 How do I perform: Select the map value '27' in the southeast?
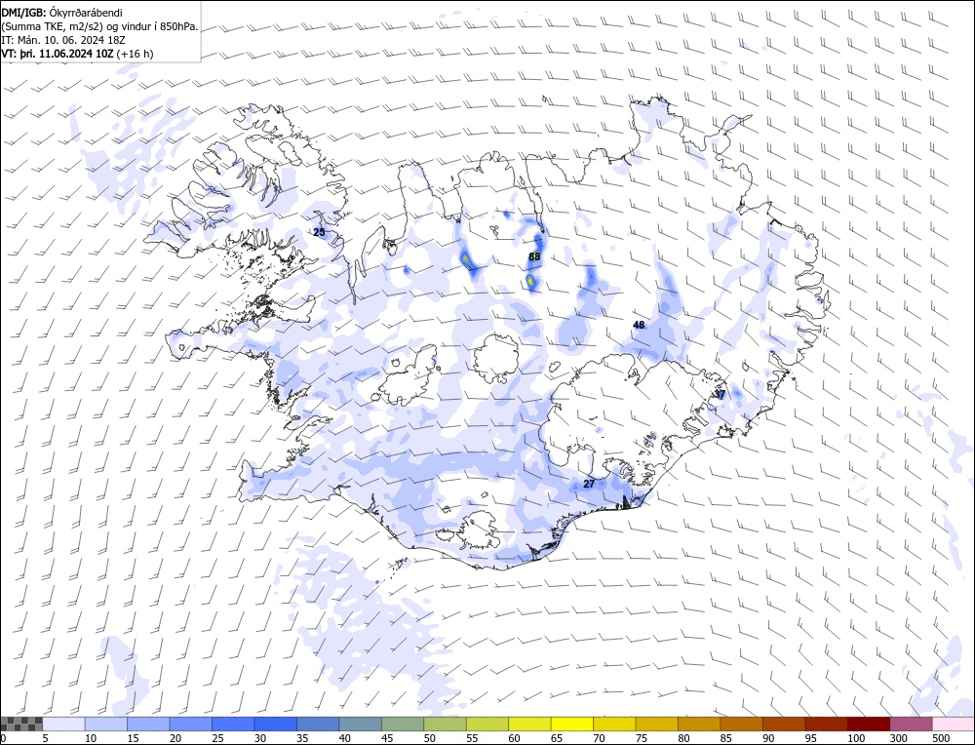pos(589,484)
